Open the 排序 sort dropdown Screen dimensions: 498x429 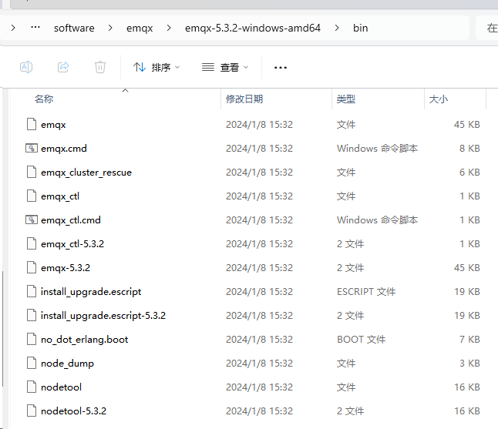(x=156, y=67)
